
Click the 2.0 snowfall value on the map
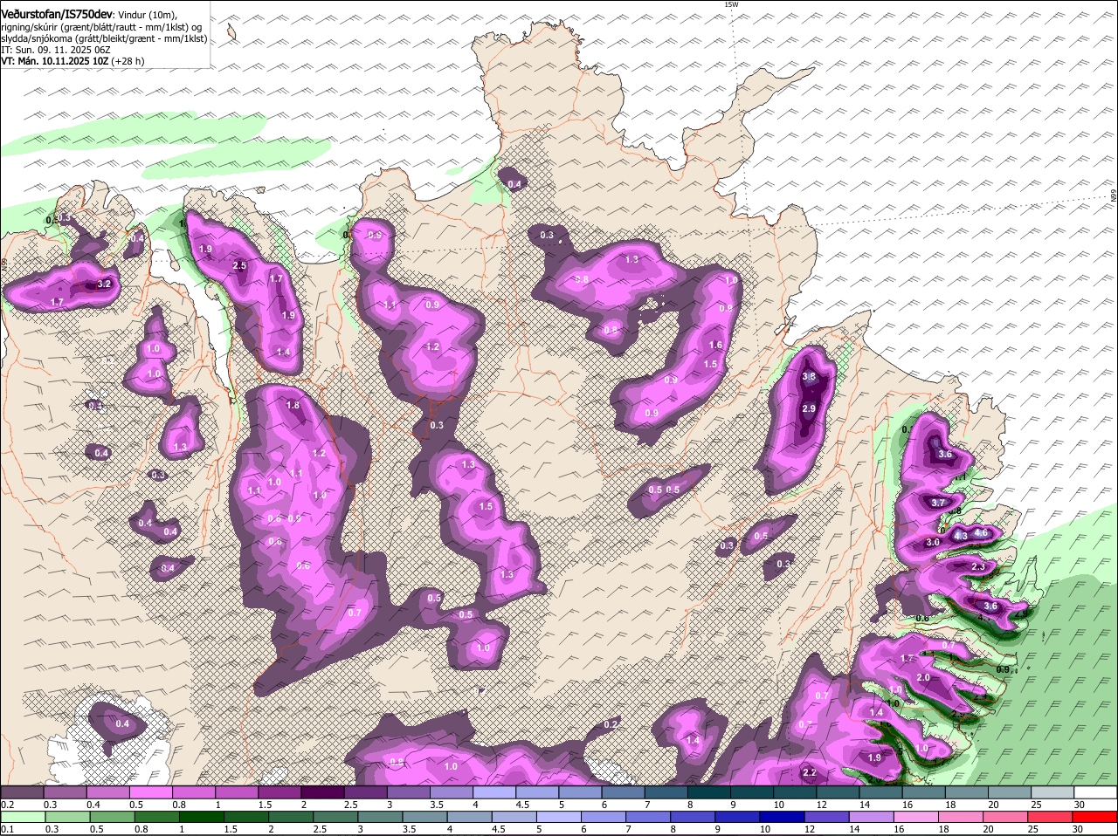point(923,678)
